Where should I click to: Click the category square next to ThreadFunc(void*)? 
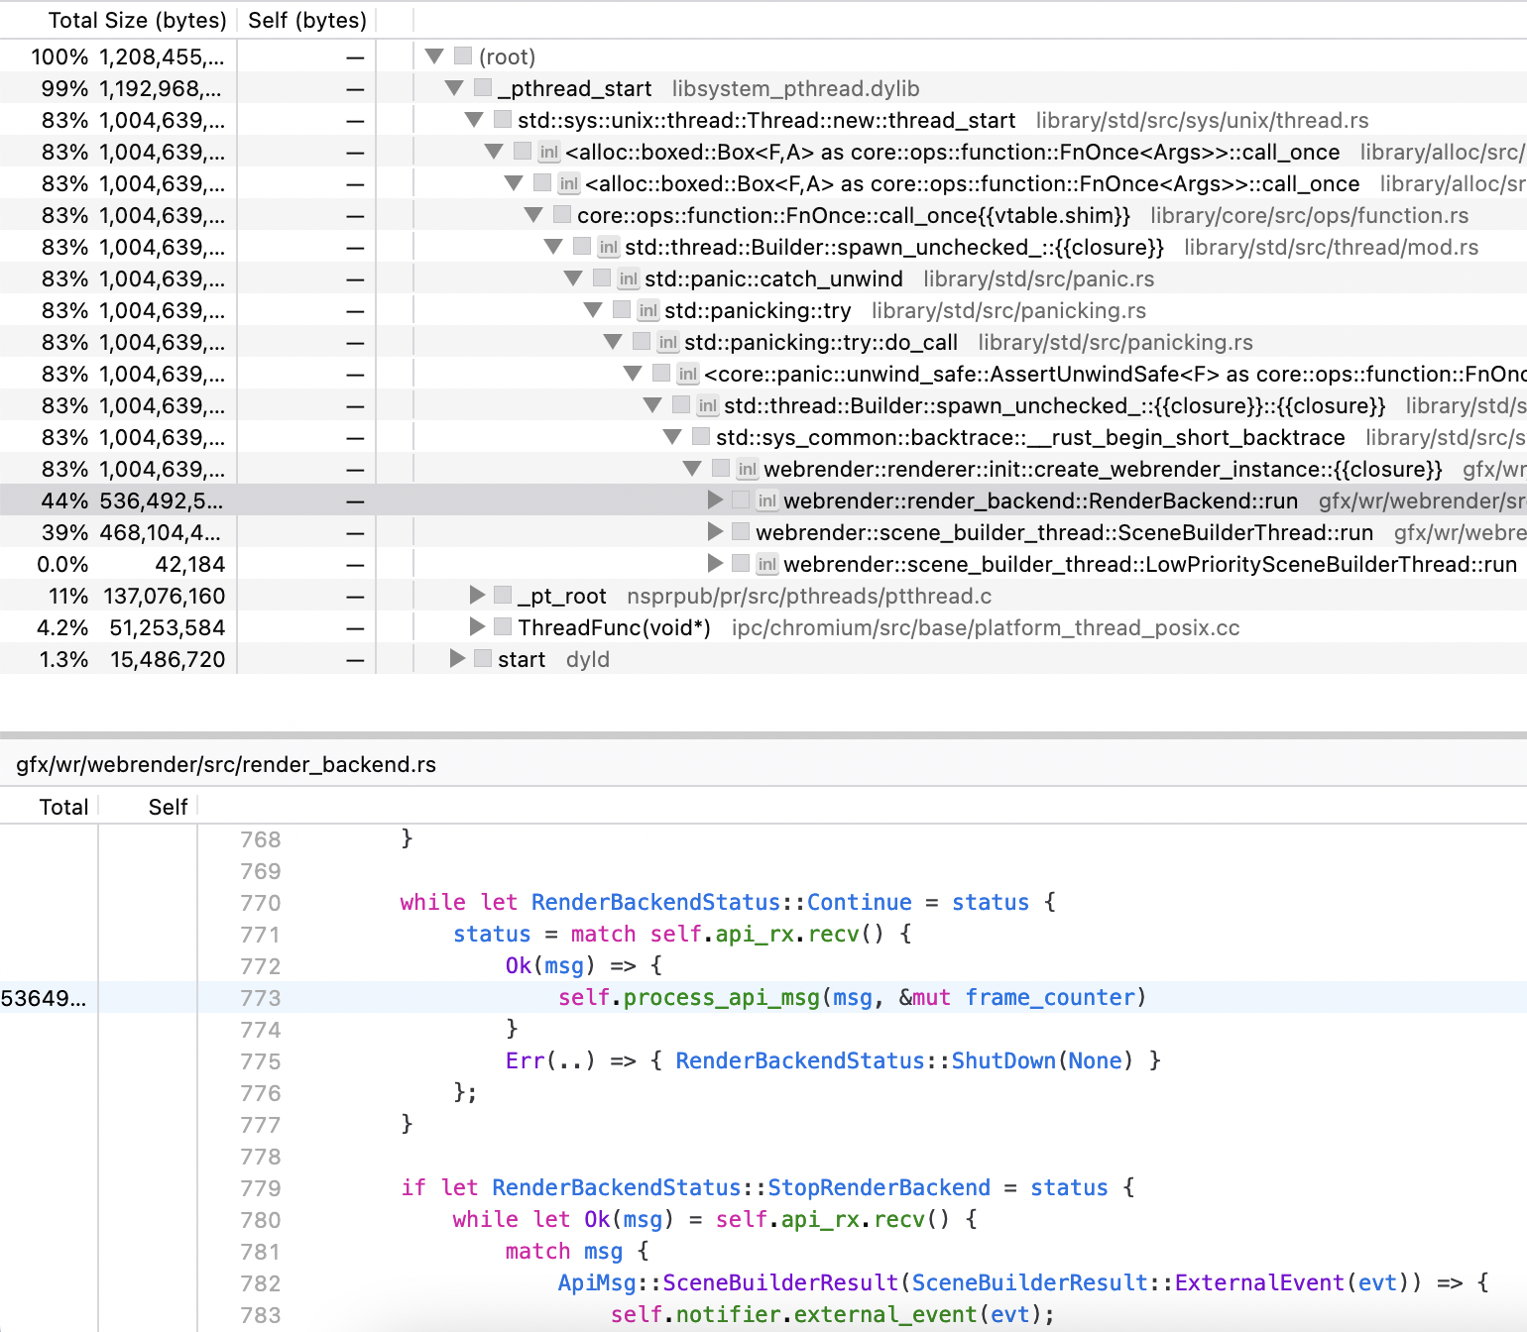pos(503,627)
